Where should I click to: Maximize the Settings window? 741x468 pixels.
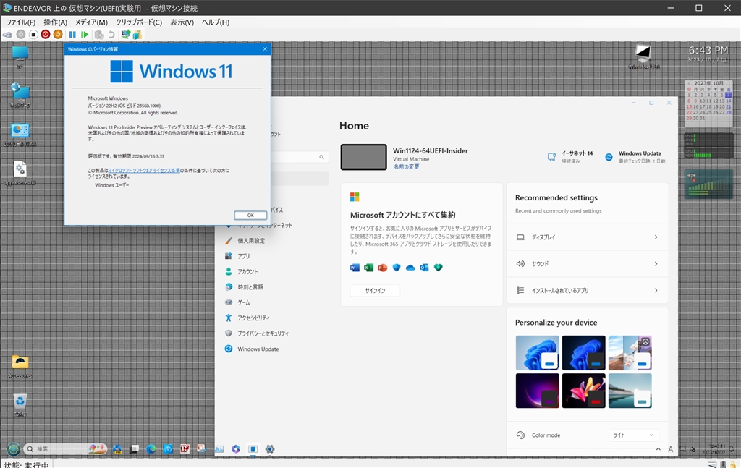(x=651, y=103)
